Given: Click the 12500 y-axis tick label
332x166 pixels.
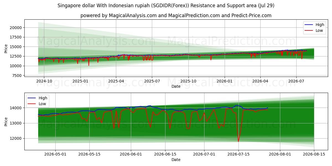Looking at the screenshot, I should point(16,56).
